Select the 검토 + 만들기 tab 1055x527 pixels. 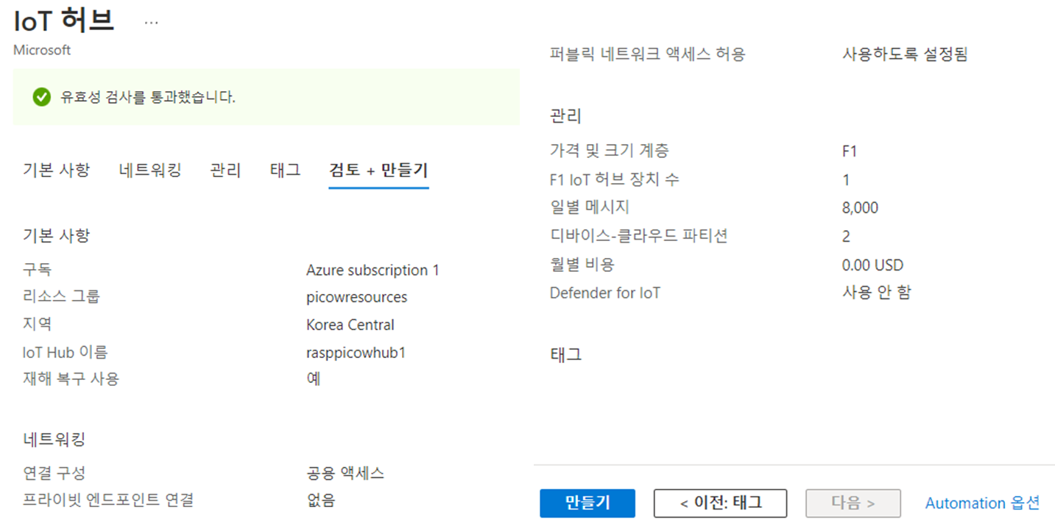(378, 171)
